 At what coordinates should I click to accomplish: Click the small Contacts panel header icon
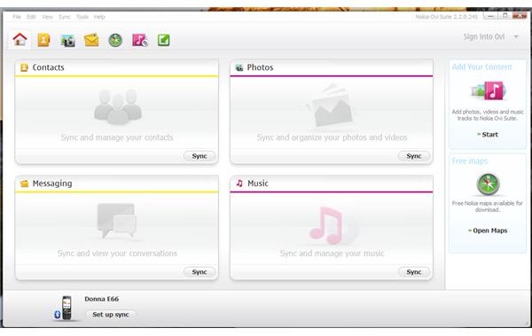[x=24, y=67]
